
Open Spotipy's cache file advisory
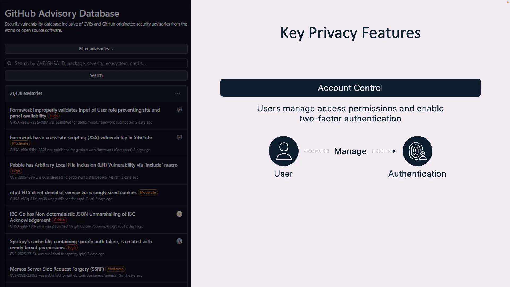[81, 242]
